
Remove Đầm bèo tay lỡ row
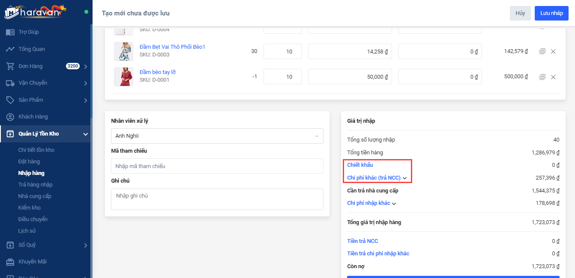pyautogui.click(x=553, y=77)
